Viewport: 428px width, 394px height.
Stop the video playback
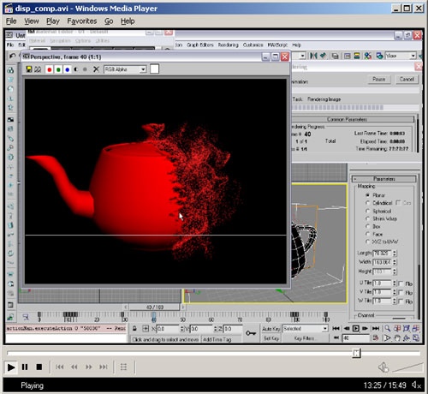[x=39, y=367]
